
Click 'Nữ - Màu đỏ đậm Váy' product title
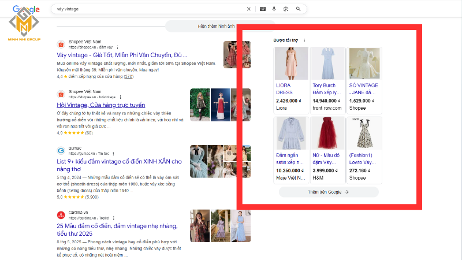coord(326,158)
